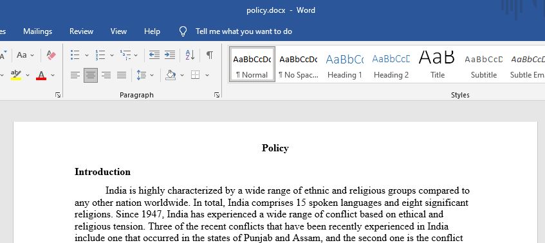Click the Shading paint bucket icon
Viewport: 545px width, 243px height.
[171, 75]
